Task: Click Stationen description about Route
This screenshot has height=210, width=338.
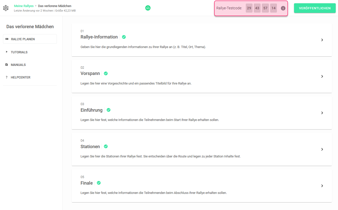Action: tap(161, 156)
